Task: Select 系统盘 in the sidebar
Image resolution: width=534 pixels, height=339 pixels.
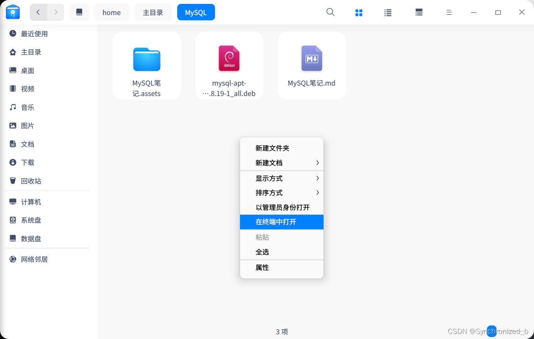Action: (x=31, y=220)
